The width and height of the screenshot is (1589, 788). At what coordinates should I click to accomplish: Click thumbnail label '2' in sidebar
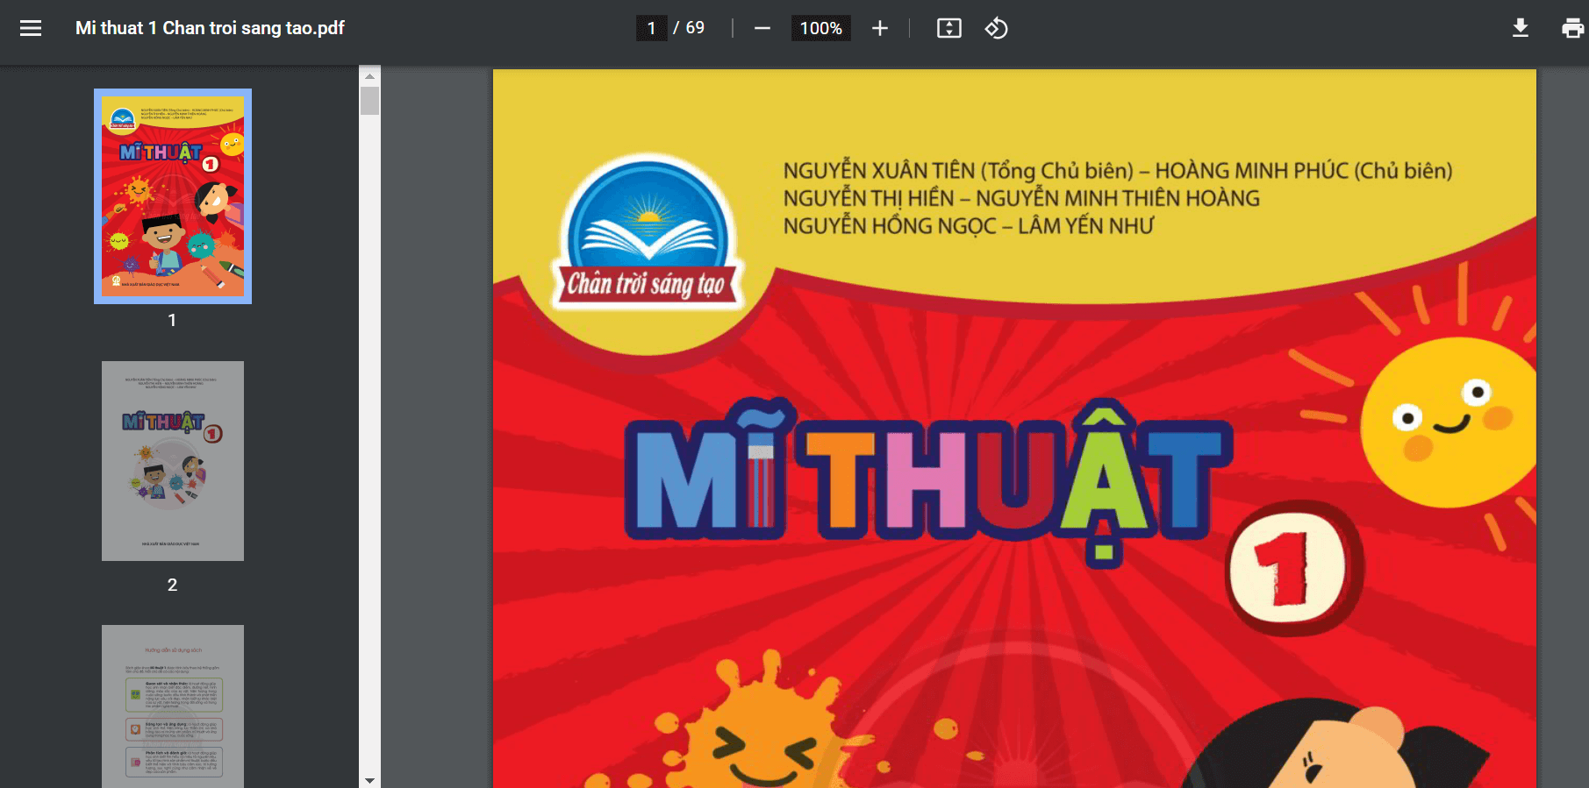point(172,585)
